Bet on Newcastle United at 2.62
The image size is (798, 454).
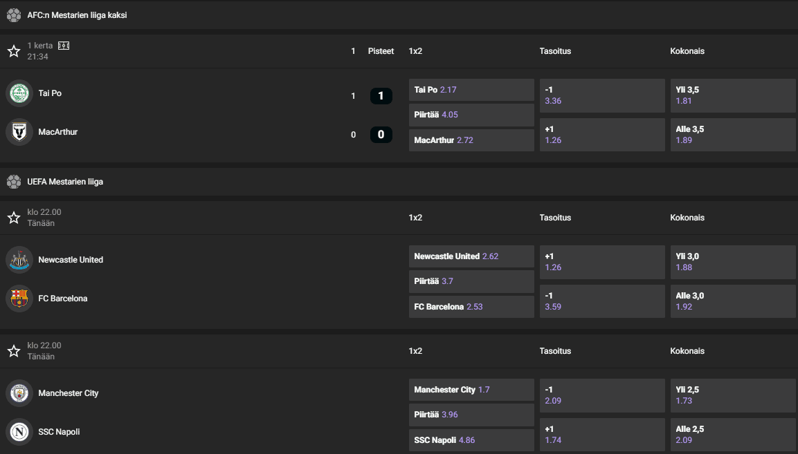click(471, 256)
